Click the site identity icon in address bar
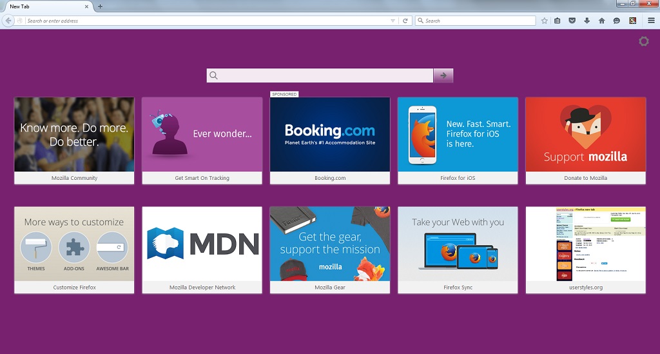660x354 pixels. click(20, 21)
